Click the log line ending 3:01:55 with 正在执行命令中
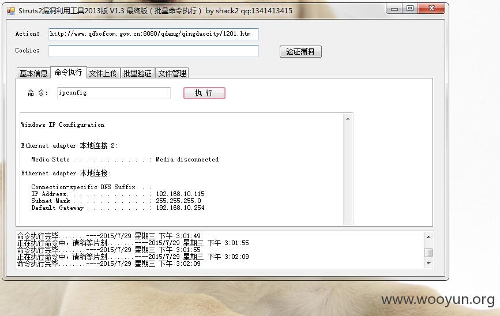Image resolution: width=500 pixels, height=316 pixels. [133, 243]
